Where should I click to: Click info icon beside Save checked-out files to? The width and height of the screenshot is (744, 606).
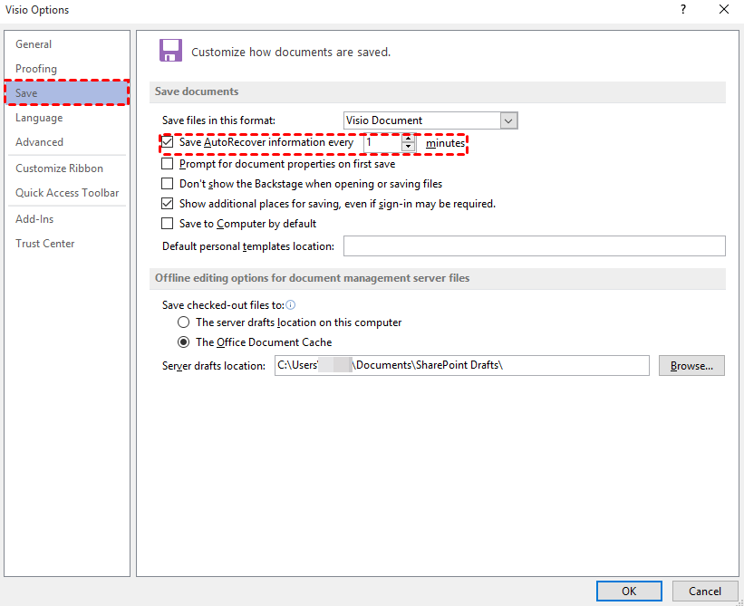(290, 305)
